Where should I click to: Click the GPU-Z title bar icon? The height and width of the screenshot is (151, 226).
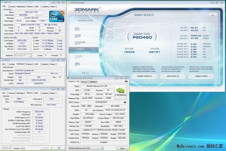(68, 78)
